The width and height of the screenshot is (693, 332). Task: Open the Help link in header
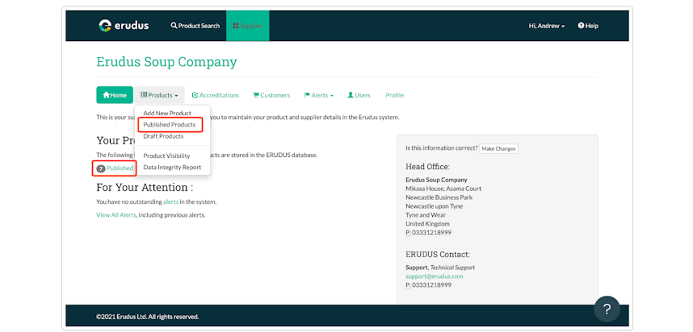click(588, 26)
